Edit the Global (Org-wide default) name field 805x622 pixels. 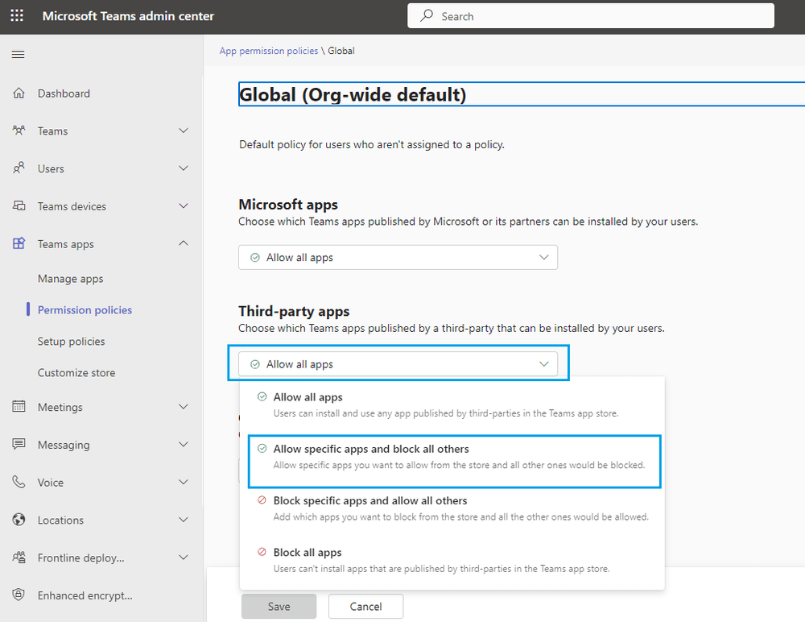click(x=521, y=94)
